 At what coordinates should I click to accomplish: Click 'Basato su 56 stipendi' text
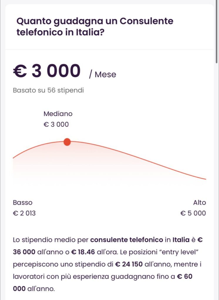coord(48,90)
